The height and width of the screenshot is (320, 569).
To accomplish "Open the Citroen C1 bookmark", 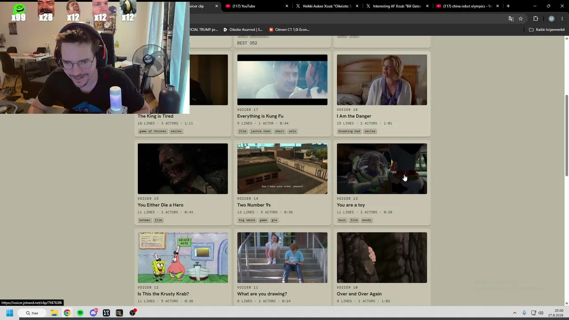I will tap(289, 30).
